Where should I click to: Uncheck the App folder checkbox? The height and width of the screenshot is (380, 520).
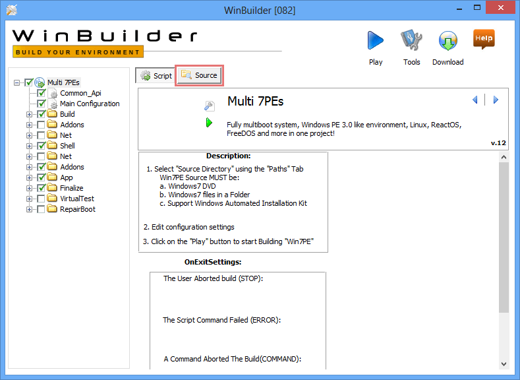coord(41,177)
